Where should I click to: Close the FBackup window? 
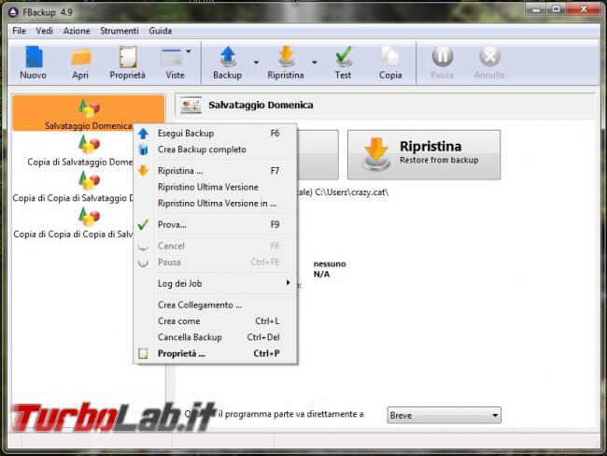(585, 9)
